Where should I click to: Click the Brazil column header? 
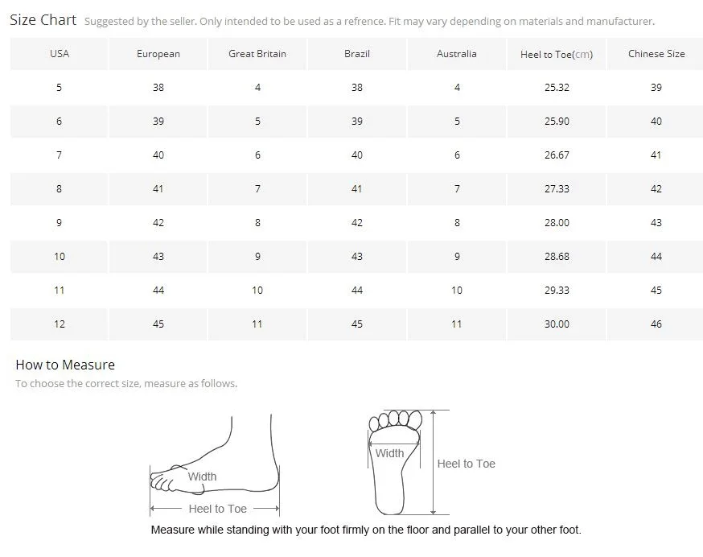click(x=357, y=54)
